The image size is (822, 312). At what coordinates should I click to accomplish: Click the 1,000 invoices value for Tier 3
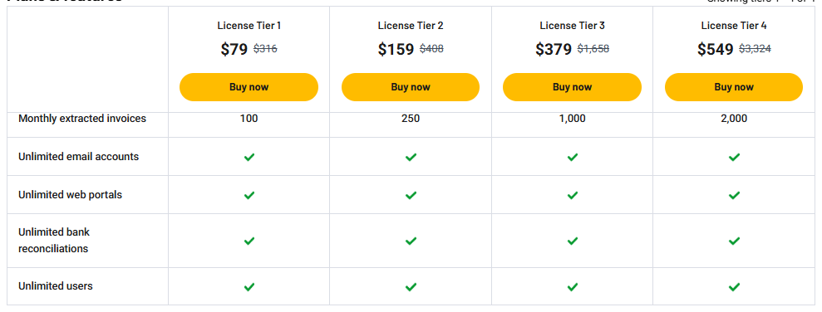tap(573, 119)
